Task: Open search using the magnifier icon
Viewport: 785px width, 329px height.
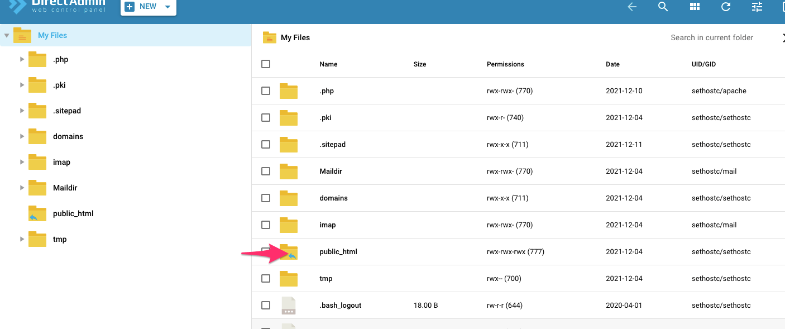Action: click(x=663, y=7)
